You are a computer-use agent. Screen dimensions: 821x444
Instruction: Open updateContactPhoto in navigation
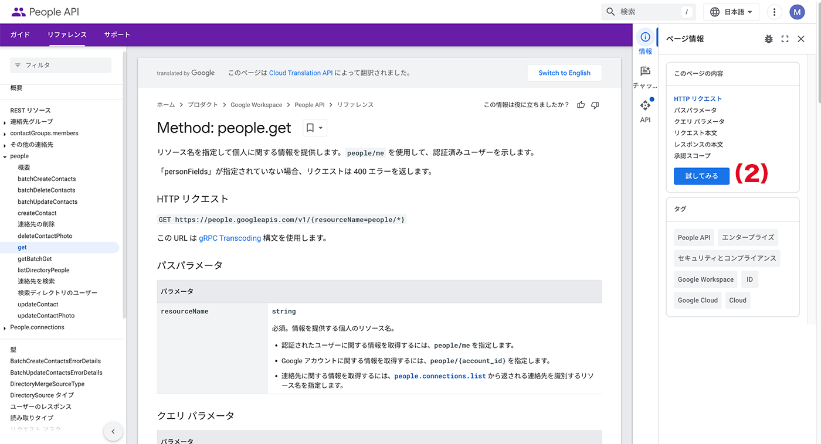click(x=46, y=316)
